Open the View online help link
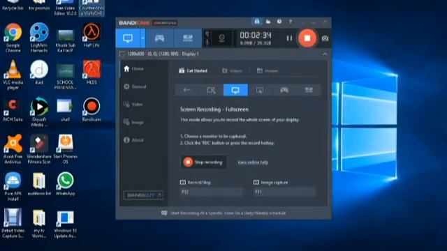 tap(253, 162)
